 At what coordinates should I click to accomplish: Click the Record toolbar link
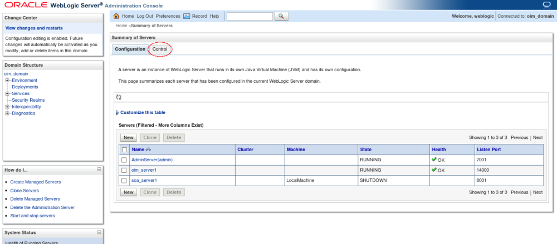click(x=199, y=16)
